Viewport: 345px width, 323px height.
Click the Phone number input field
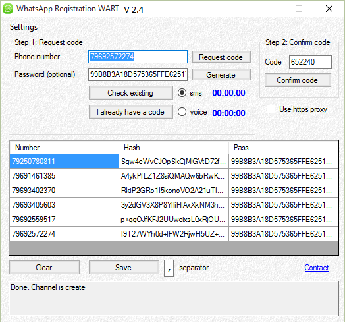click(138, 57)
